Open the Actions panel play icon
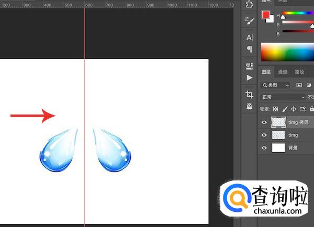Screen dimensions: 314x227 tap(250, 77)
